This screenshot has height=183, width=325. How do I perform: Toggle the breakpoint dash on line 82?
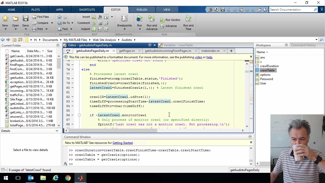[72, 97]
